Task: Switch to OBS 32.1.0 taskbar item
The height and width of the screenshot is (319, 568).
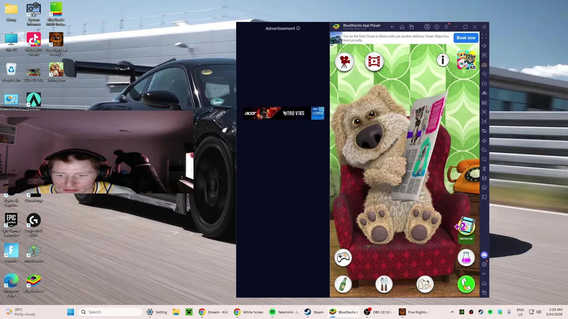Action: pos(378,312)
